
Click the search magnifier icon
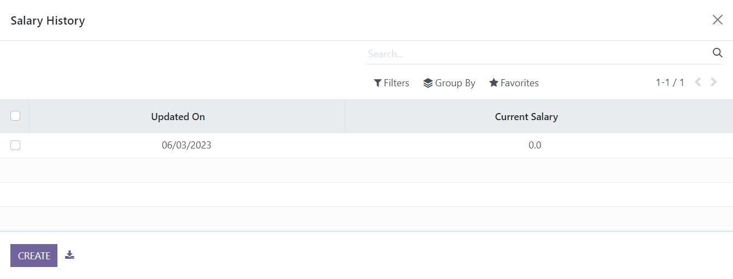coord(717,53)
